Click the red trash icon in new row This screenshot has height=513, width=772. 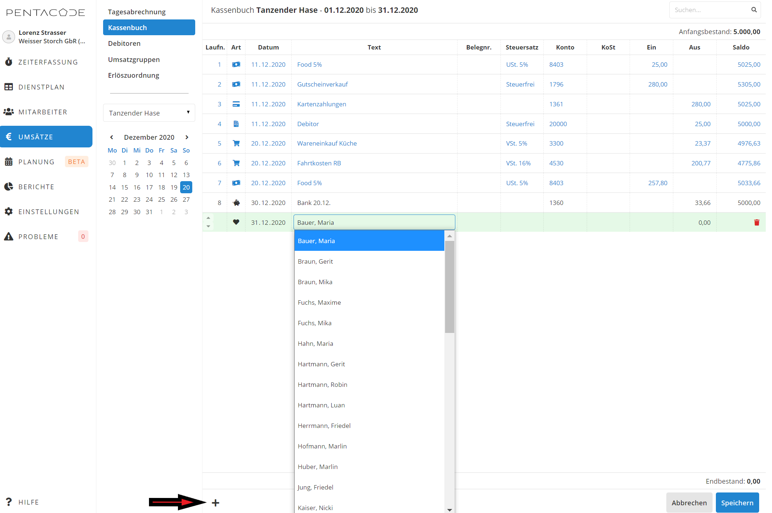point(756,223)
